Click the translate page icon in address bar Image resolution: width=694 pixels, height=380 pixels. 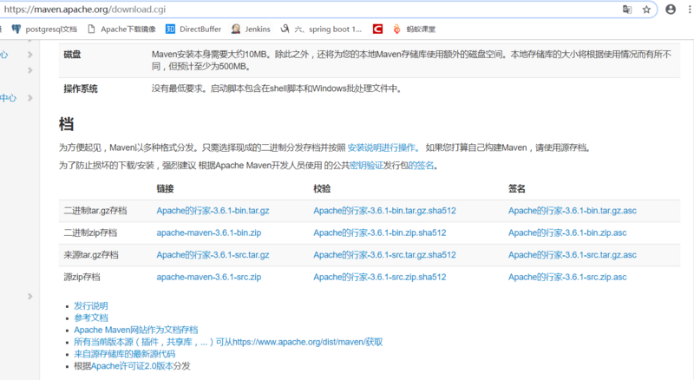(627, 10)
